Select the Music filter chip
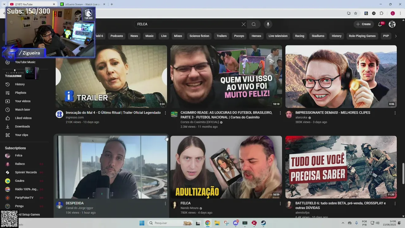The width and height of the screenshot is (405, 228). point(149,36)
